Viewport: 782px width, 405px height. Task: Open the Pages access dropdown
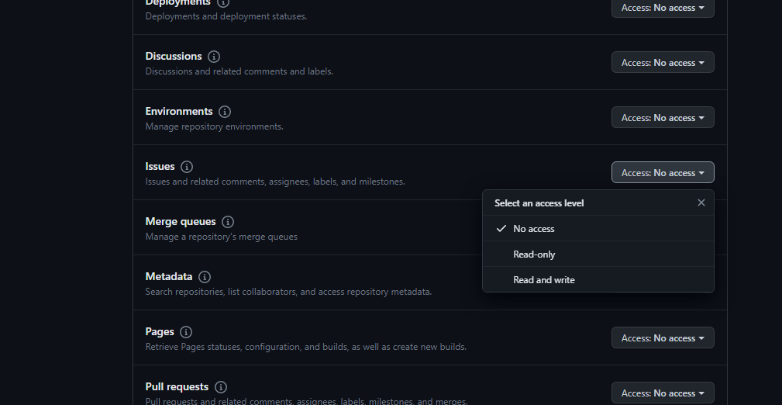[x=663, y=338]
